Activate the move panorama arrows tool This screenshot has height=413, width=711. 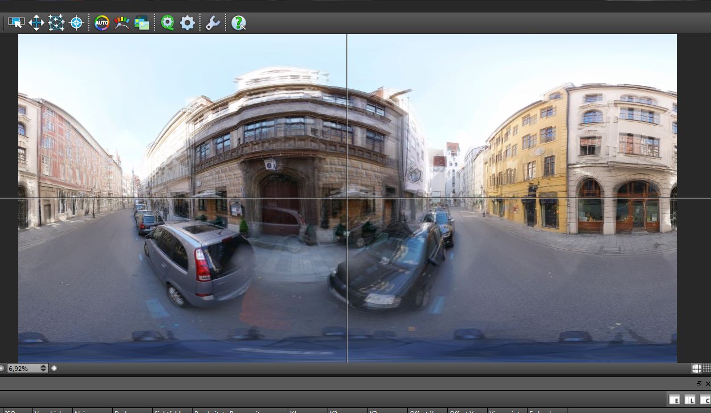[36, 23]
